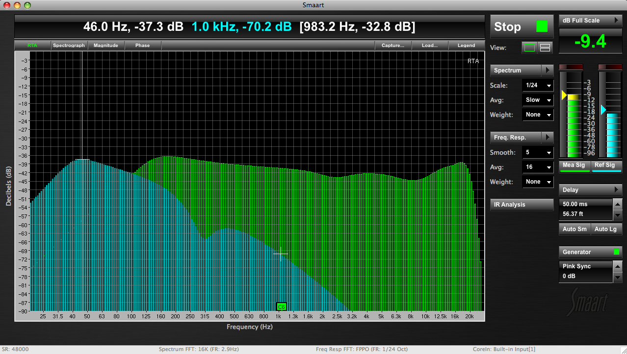Open the Spectrum Scale 1/24 dropdown

coord(538,85)
